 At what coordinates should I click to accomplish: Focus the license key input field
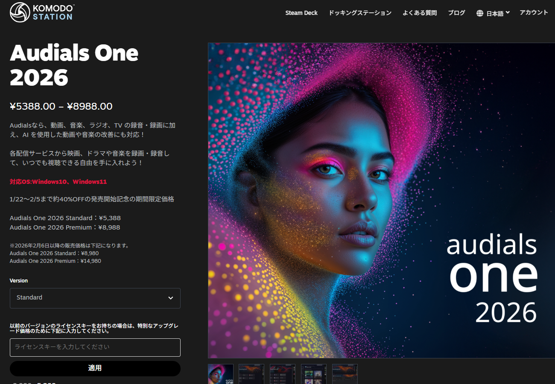pyautogui.click(x=95, y=347)
